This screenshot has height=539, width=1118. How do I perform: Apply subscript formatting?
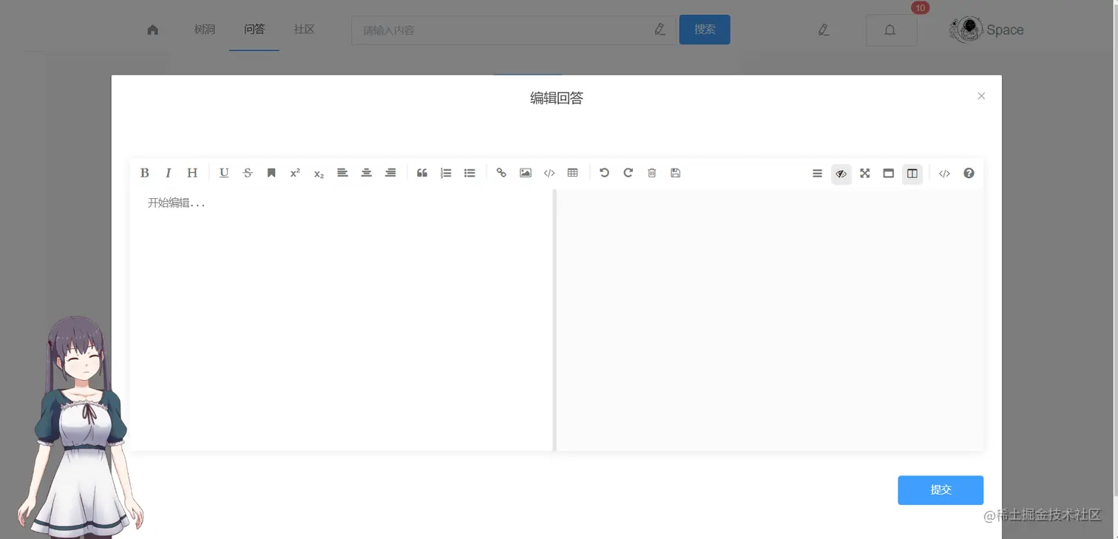point(319,173)
